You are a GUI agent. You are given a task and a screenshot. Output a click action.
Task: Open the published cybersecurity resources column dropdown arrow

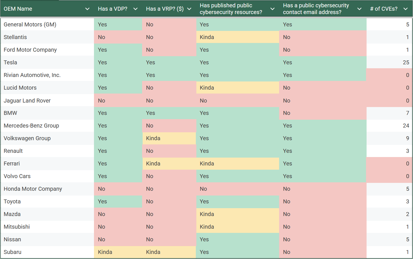tap(272, 9)
